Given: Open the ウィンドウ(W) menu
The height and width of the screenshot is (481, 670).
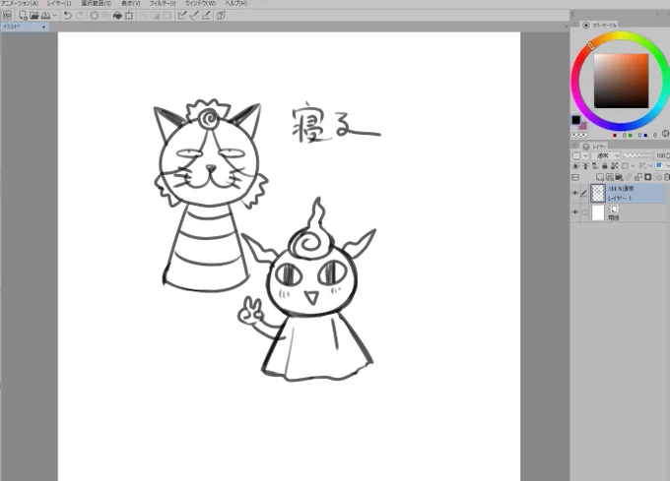Looking at the screenshot, I should click(x=200, y=3).
